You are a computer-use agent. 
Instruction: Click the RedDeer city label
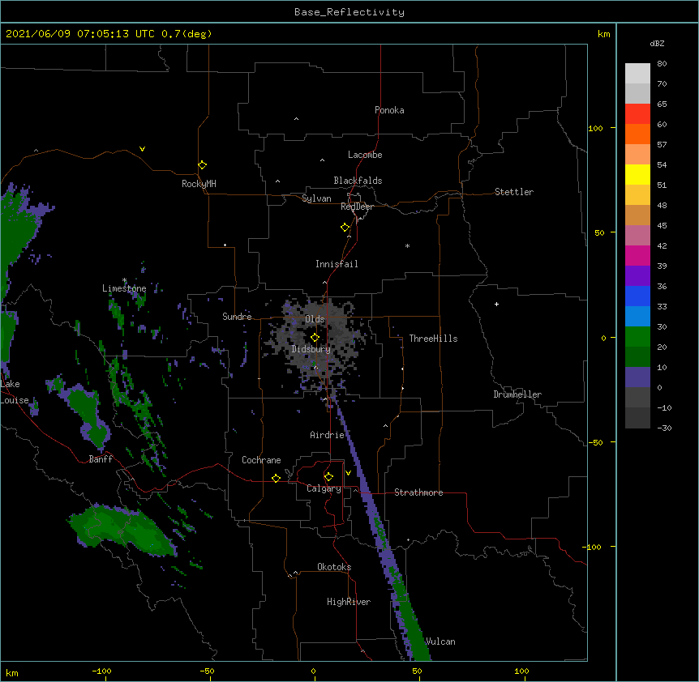357,207
